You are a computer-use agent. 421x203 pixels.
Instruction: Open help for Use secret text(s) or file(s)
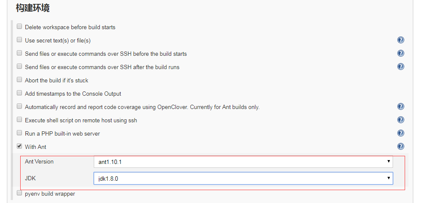point(401,40)
